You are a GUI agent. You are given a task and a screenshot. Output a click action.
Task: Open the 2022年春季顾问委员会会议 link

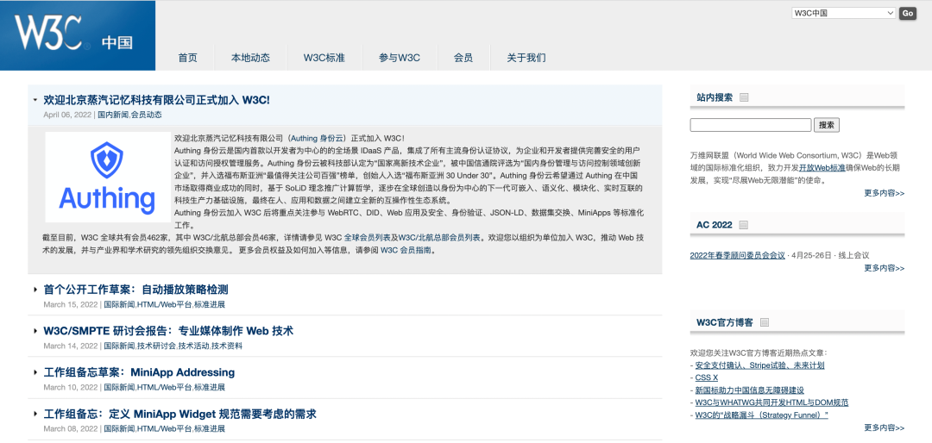click(738, 255)
